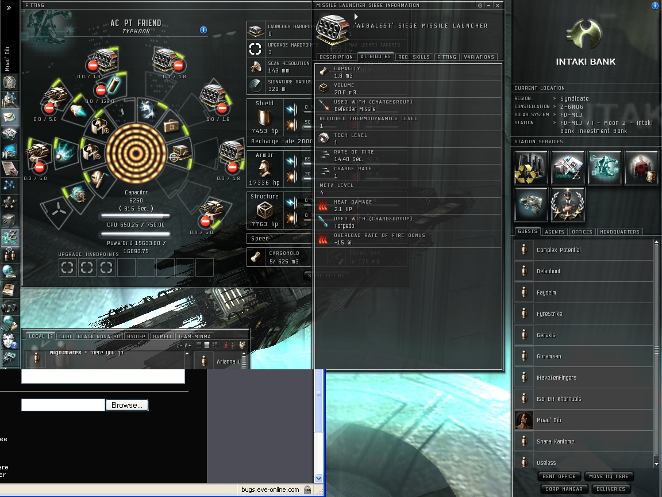Click the medkit repair module in fitting

click(171, 125)
